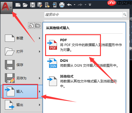Expand the 新建 submenu arrow
The width and height of the screenshot is (132, 113).
click(x=40, y=38)
